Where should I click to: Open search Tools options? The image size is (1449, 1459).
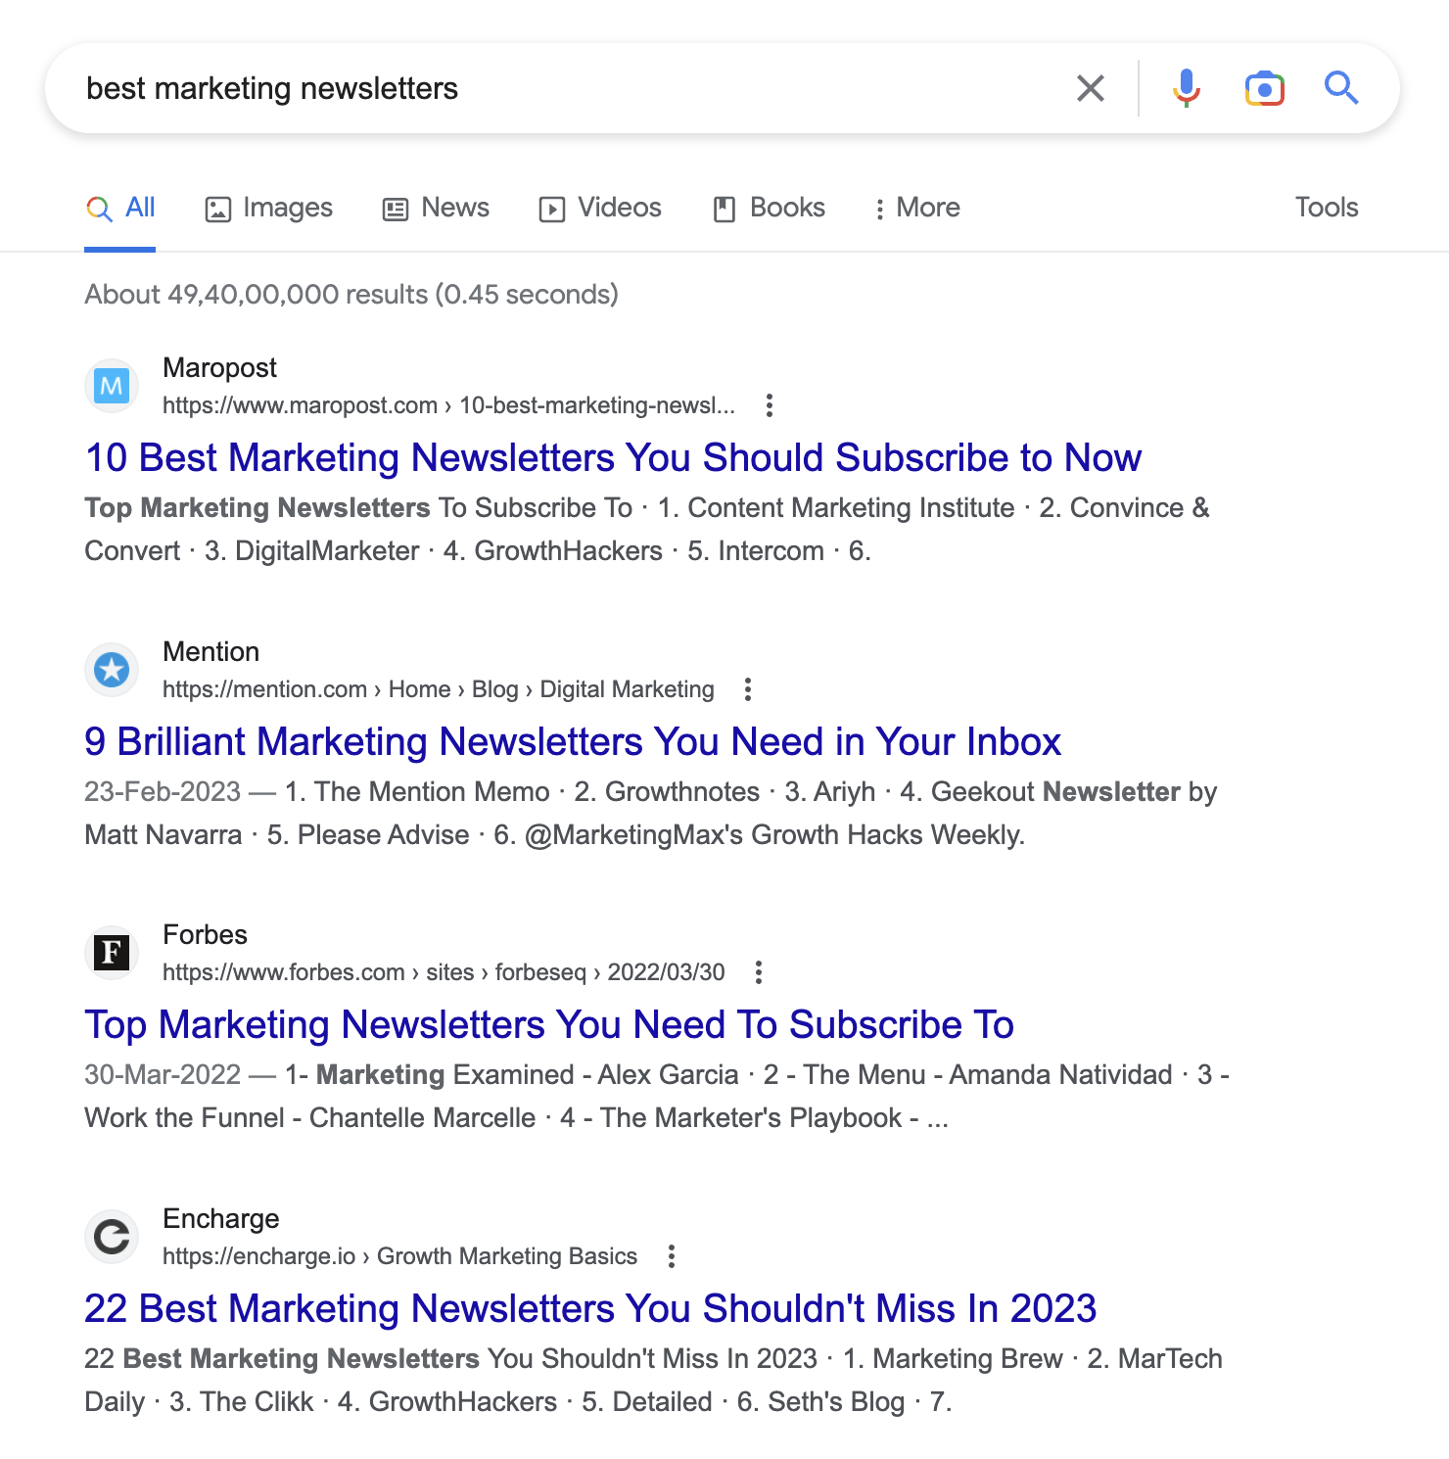pyautogui.click(x=1326, y=208)
